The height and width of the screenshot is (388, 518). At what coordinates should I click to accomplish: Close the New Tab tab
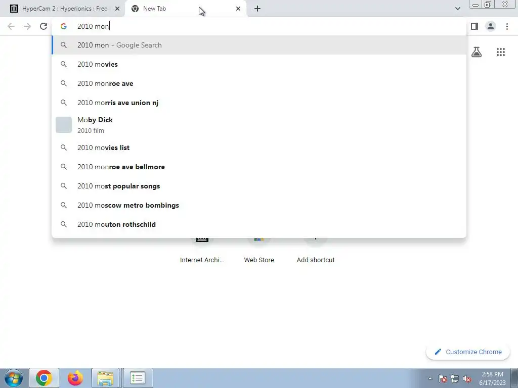pyautogui.click(x=238, y=9)
